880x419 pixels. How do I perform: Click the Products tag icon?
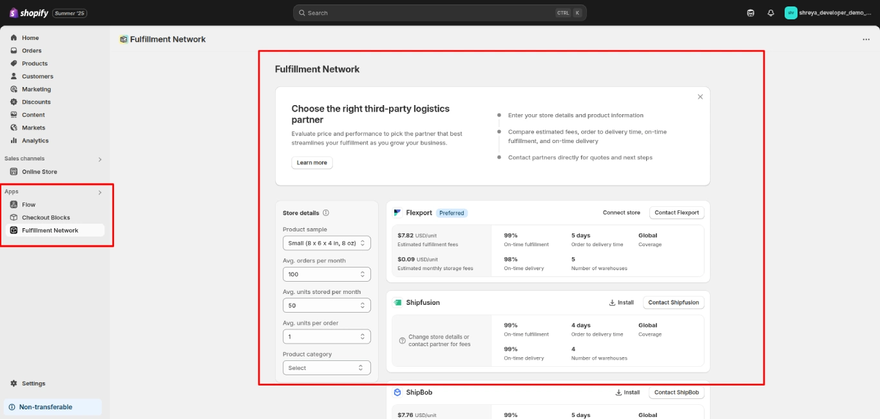click(x=14, y=64)
